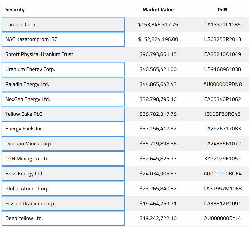249x227 pixels.
Task: Select the Energy Fuels Inc. cell
Action: point(63,129)
